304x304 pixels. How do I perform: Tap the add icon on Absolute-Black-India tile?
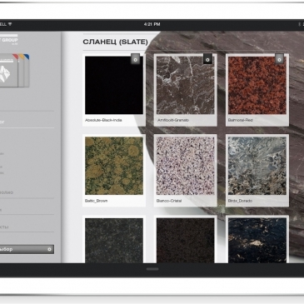136,59
